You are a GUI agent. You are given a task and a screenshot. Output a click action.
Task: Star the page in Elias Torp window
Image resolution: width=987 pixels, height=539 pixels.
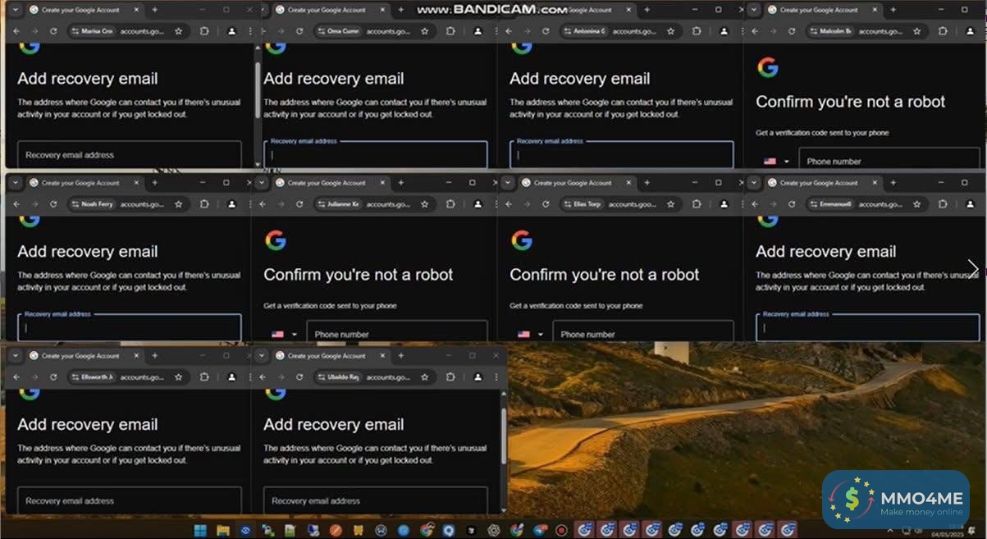[x=670, y=204]
